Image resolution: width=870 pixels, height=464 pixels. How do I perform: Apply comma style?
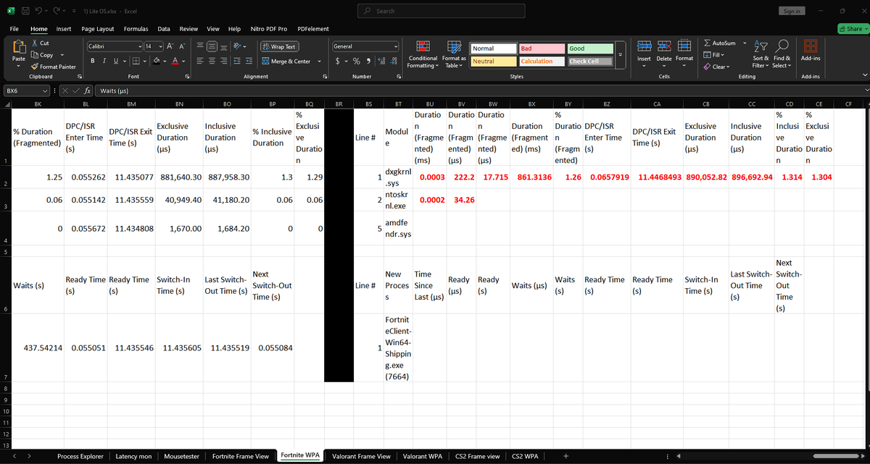(368, 62)
